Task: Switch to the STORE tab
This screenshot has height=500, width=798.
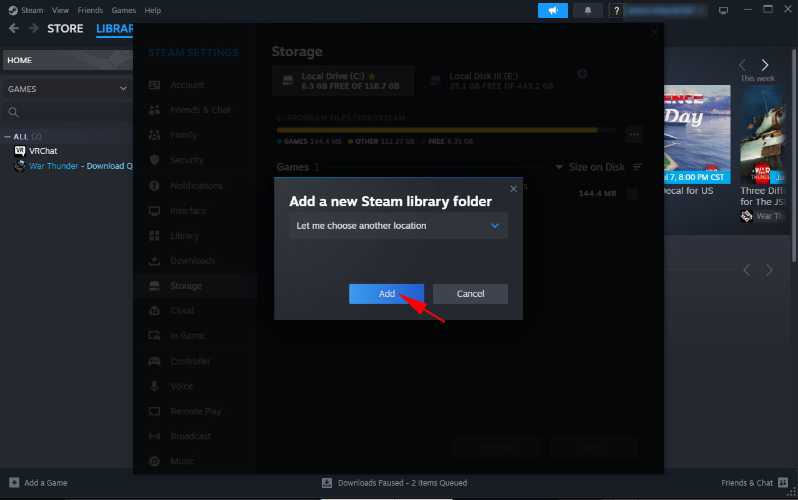Action: click(x=66, y=29)
